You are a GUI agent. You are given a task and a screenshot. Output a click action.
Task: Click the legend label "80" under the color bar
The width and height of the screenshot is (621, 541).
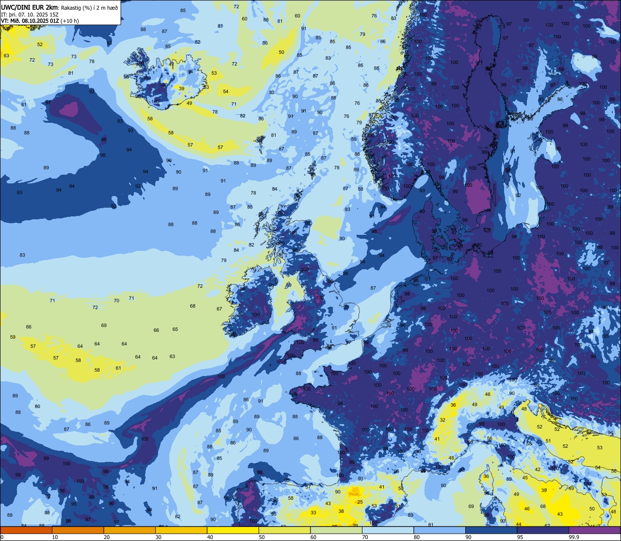tap(417, 537)
